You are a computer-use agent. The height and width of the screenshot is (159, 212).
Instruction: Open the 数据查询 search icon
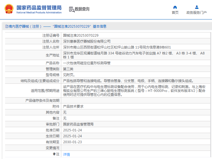pyautogui.click(x=72, y=9)
